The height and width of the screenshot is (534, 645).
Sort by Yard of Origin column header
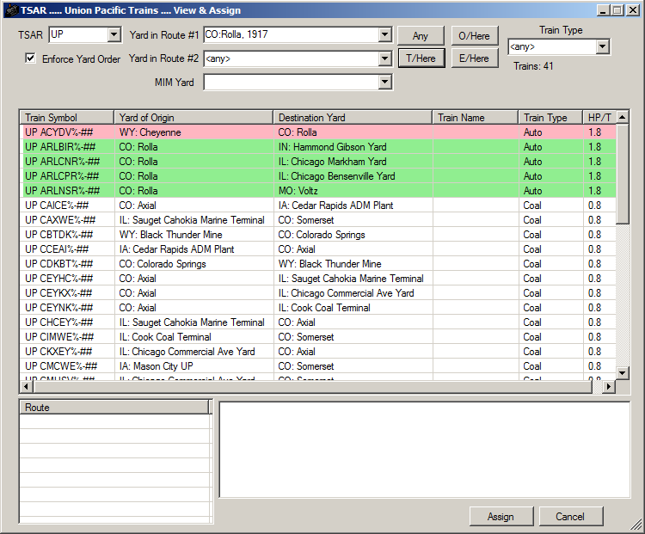193,118
